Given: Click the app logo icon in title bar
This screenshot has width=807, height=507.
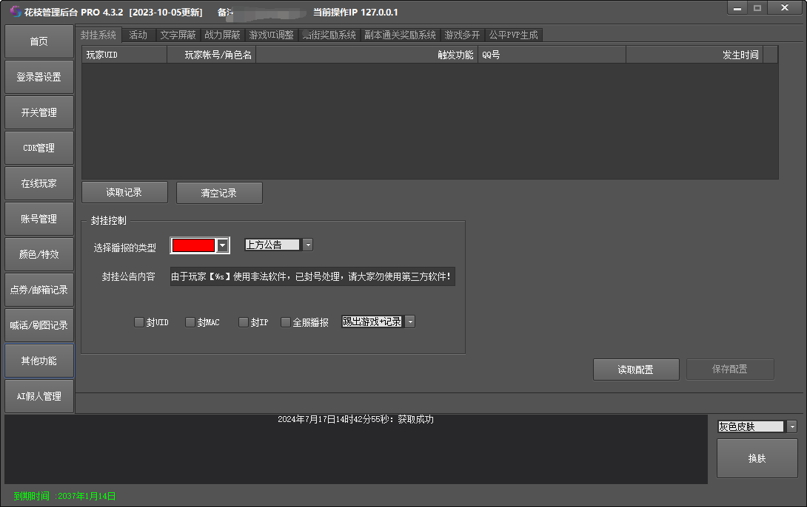Looking at the screenshot, I should (x=15, y=12).
